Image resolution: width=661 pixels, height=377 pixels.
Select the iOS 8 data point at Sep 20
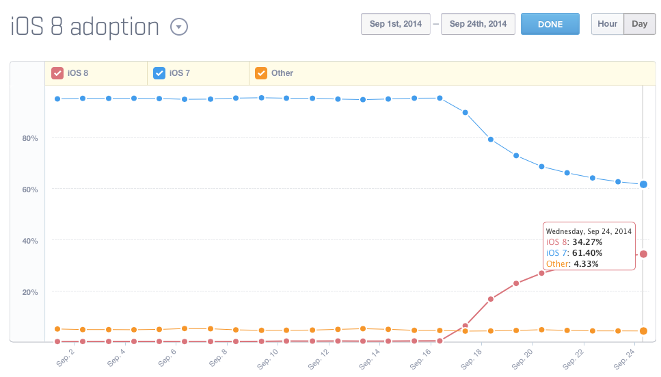click(541, 273)
